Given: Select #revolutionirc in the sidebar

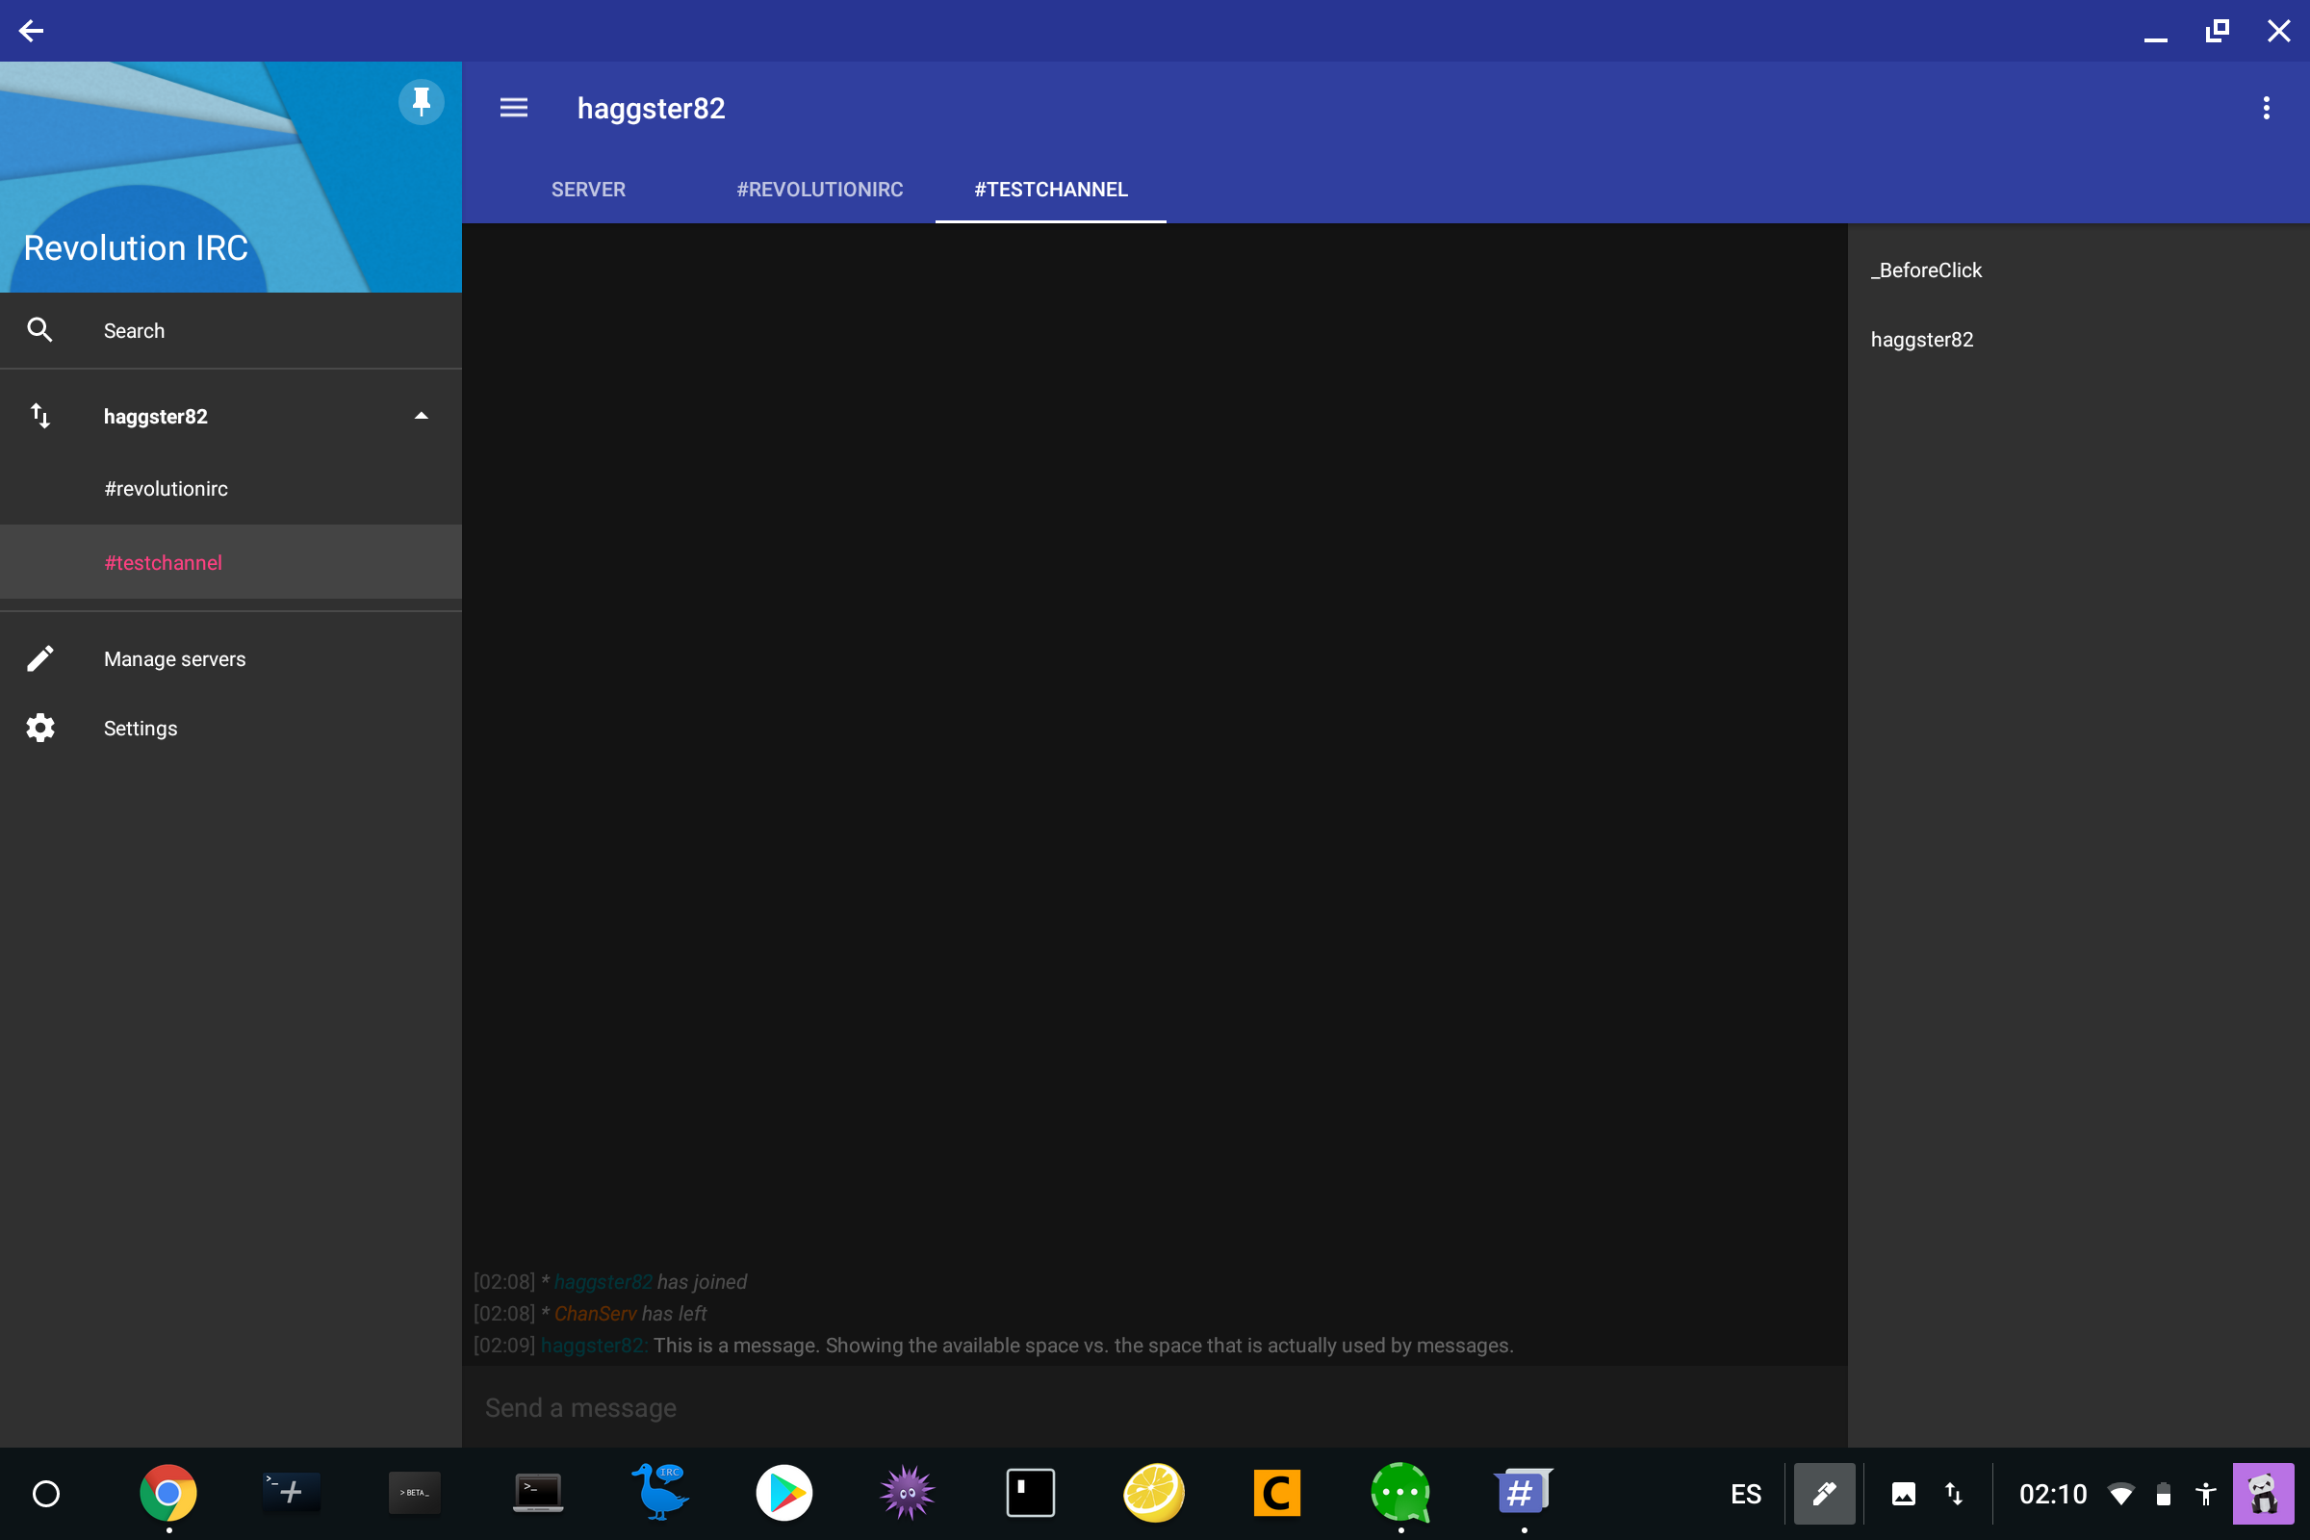Looking at the screenshot, I should [166, 488].
